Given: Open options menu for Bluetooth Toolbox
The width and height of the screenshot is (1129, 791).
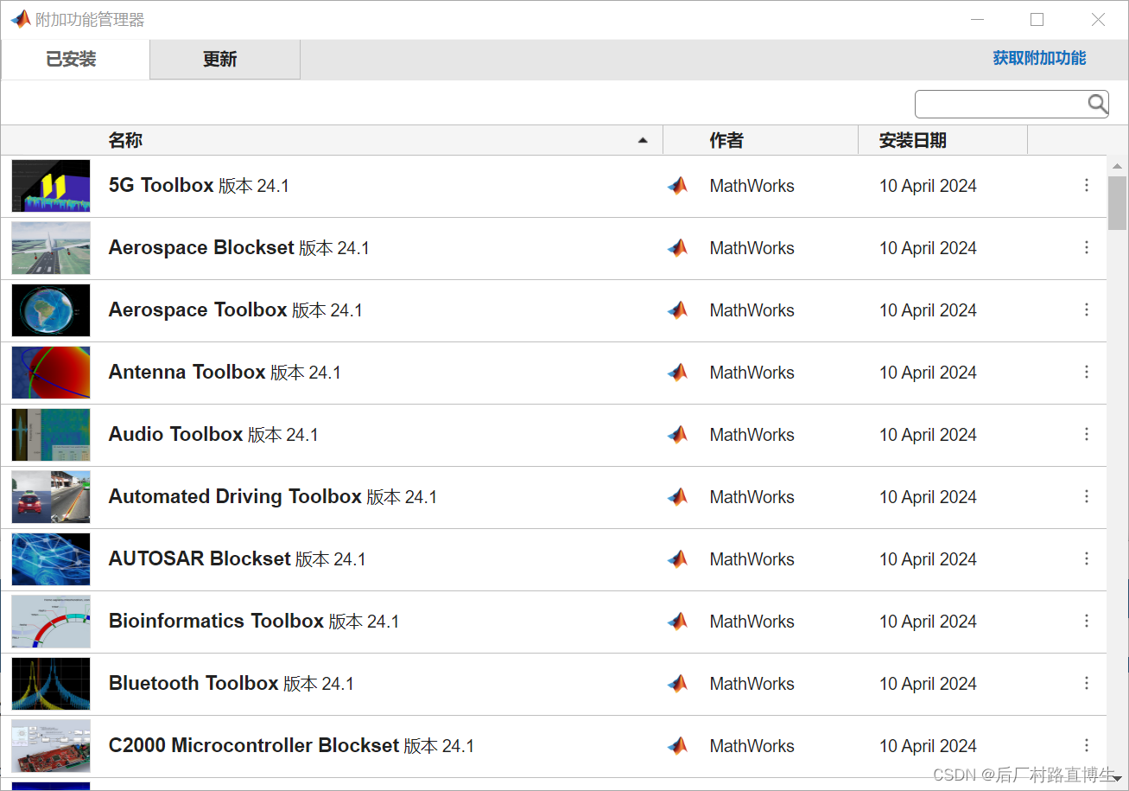Looking at the screenshot, I should 1087,683.
